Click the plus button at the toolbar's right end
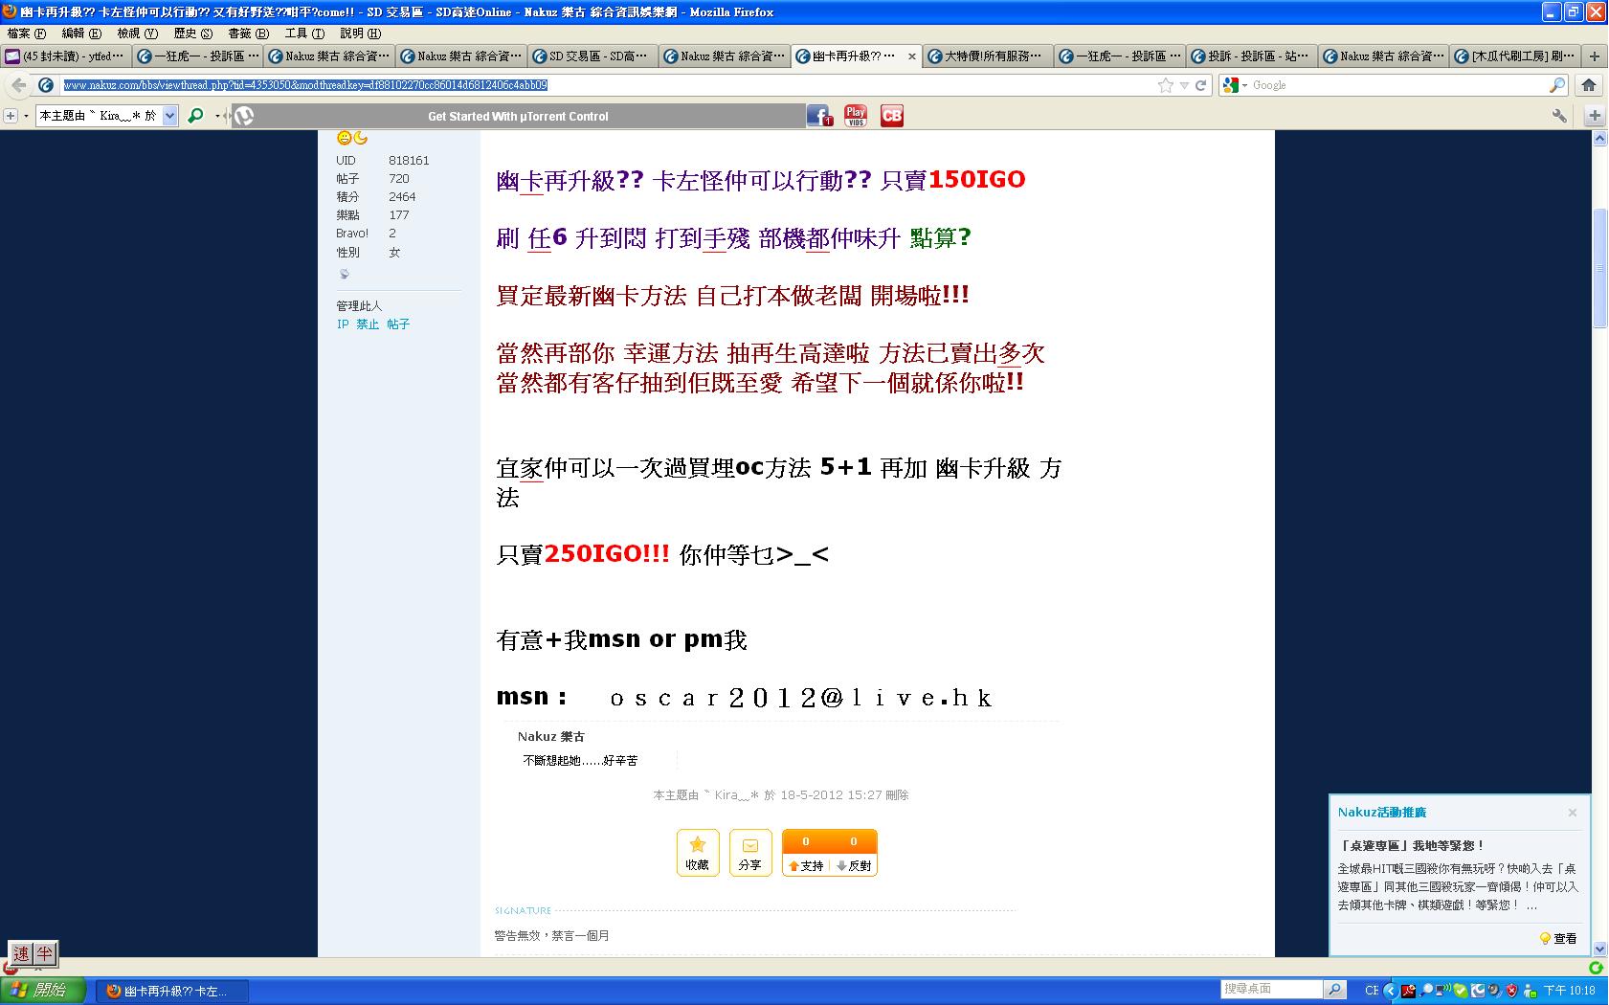The height and width of the screenshot is (1005, 1609). point(1595,116)
